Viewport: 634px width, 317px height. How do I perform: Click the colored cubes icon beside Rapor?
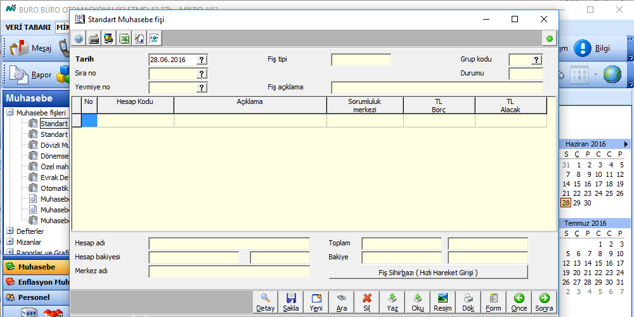(x=63, y=74)
